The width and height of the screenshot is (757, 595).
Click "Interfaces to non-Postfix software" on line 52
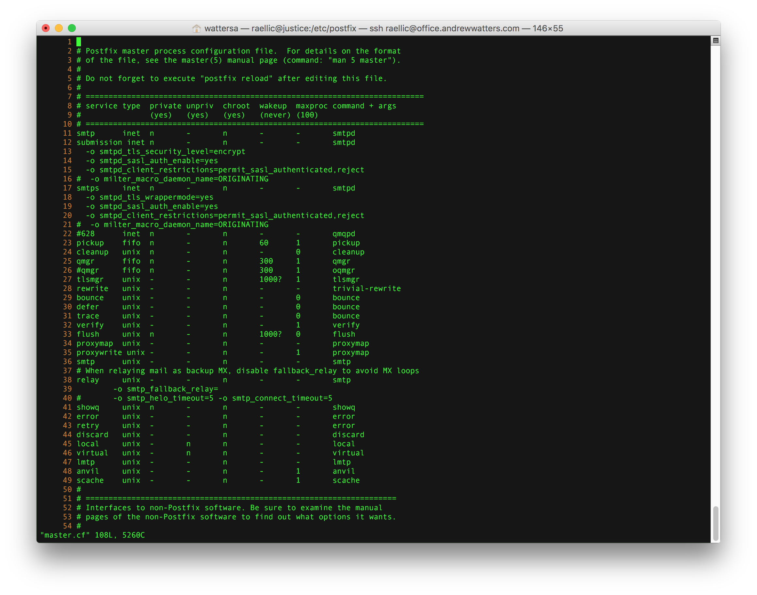pos(163,508)
